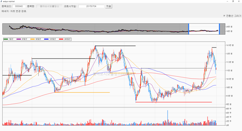Close the seolpyo mplchart window

click(239, 1)
